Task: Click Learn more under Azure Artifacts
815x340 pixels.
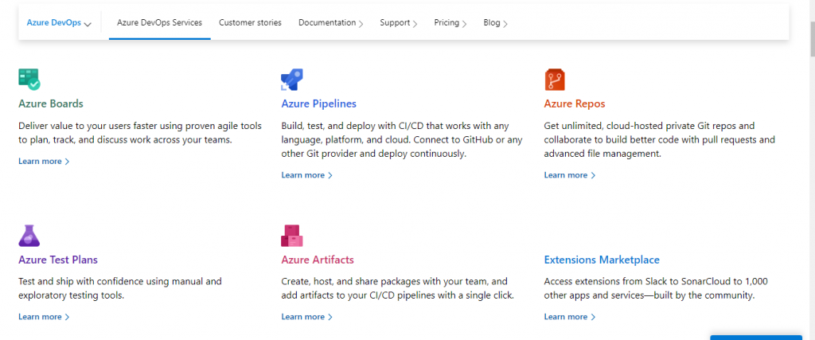Action: coord(306,317)
